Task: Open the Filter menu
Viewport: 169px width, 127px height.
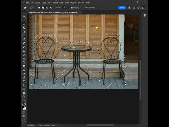Action: tap(61, 2)
